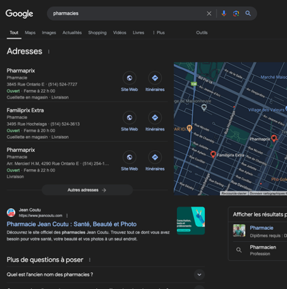Screen dimensions: 287x289
Task: Click the Village des Valeurs map label
Action: tap(266, 110)
